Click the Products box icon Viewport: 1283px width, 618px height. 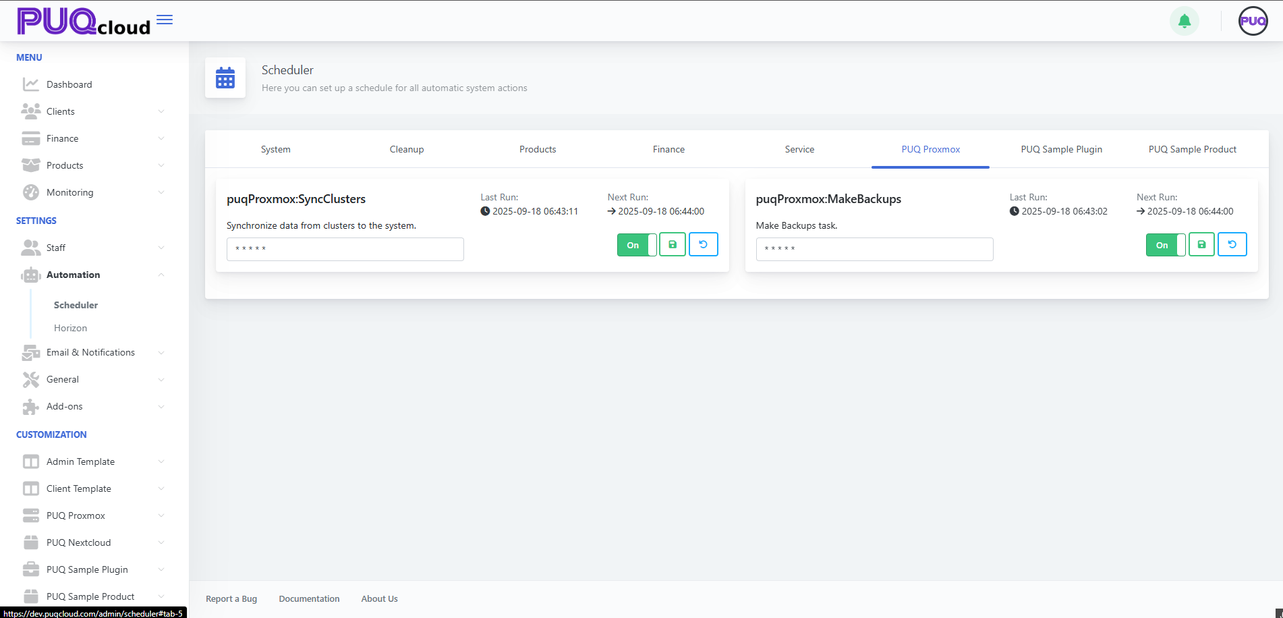point(31,165)
